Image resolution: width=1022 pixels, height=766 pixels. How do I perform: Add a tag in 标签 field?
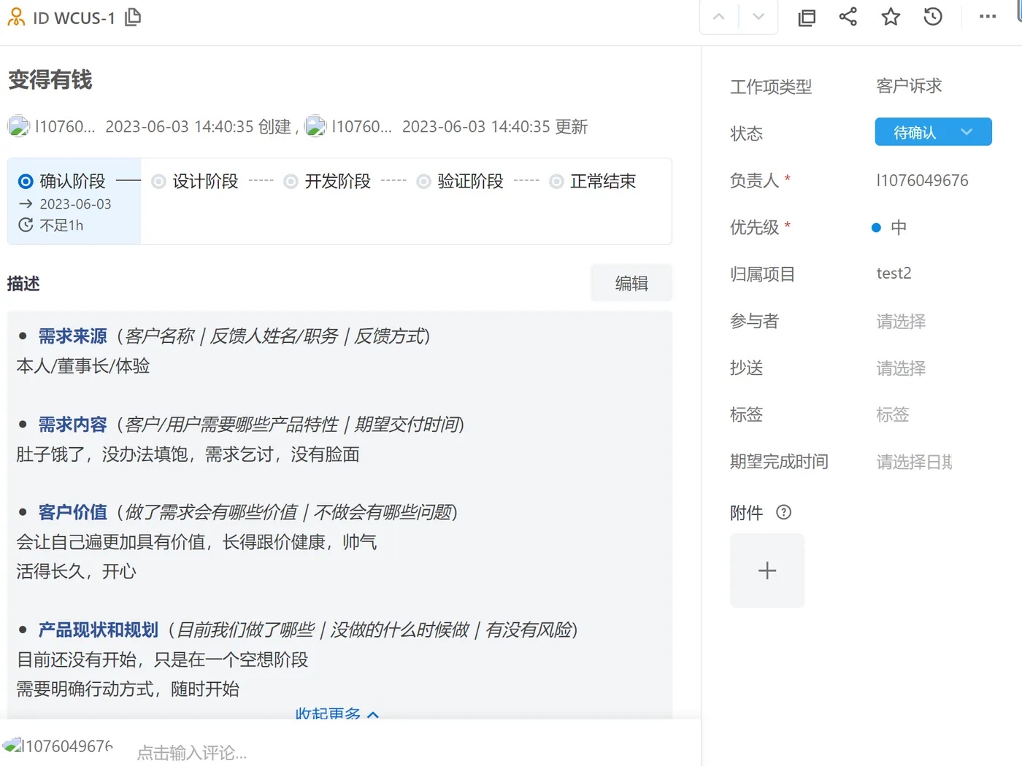coord(893,414)
